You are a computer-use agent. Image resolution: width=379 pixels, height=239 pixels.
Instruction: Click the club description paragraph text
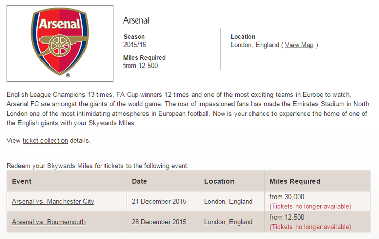tap(186, 109)
